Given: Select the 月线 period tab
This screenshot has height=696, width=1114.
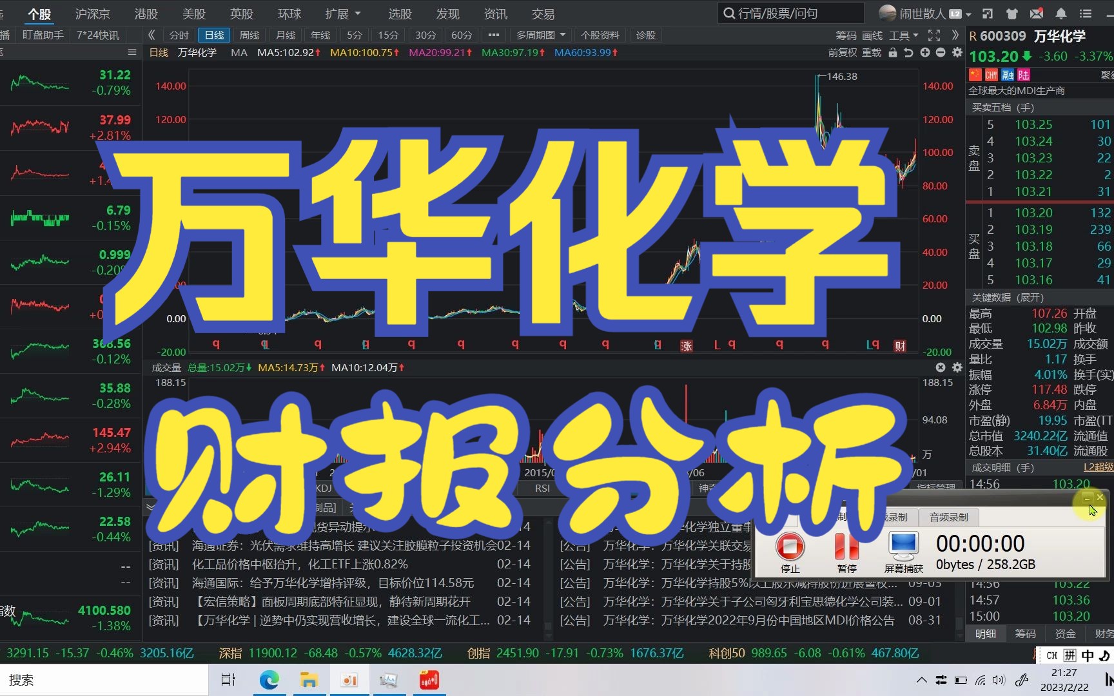Looking at the screenshot, I should click(285, 35).
